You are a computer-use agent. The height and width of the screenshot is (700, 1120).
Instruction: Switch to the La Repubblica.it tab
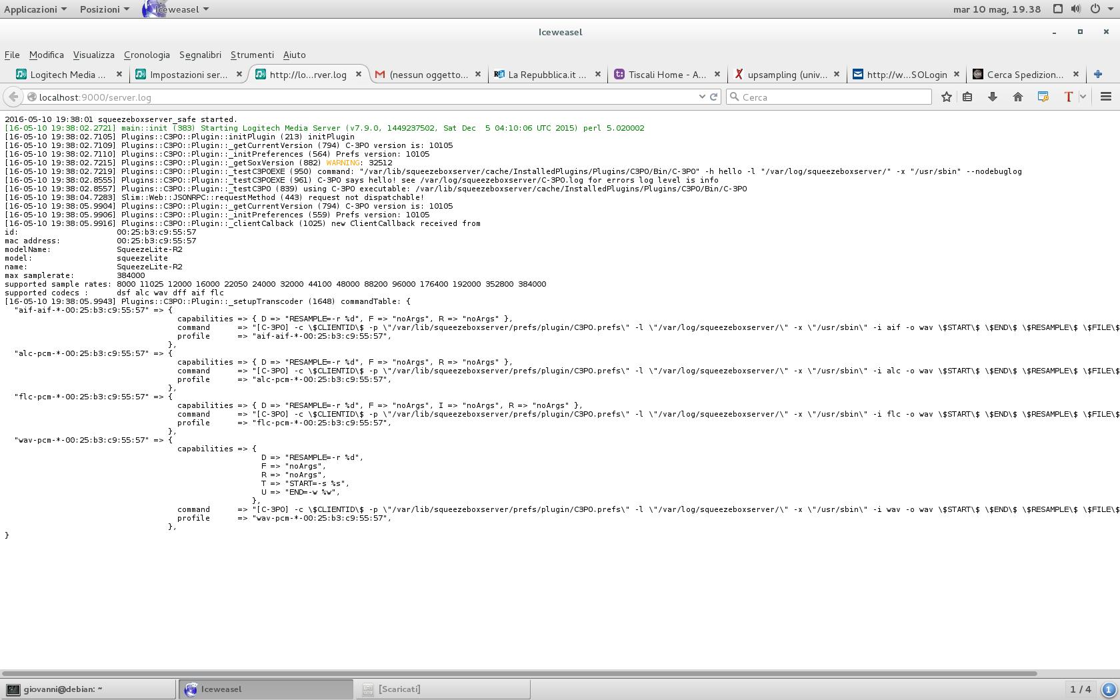(547, 75)
